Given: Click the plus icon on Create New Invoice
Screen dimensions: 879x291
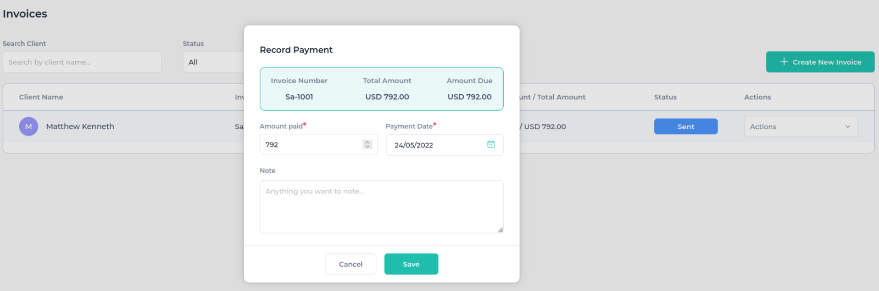Looking at the screenshot, I should tap(784, 61).
